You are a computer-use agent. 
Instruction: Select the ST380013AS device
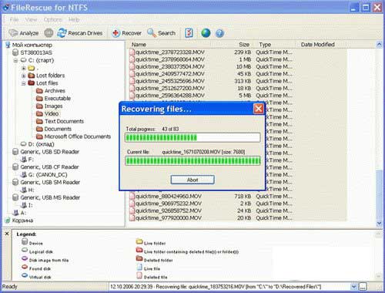click(36, 52)
